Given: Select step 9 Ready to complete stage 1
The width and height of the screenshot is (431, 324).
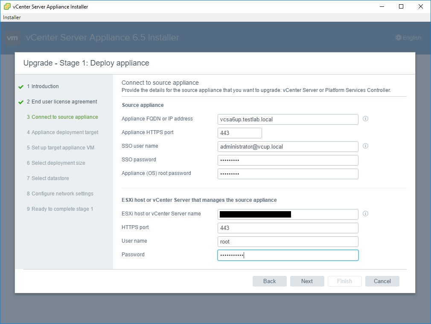Looking at the screenshot, I should click(x=60, y=209).
